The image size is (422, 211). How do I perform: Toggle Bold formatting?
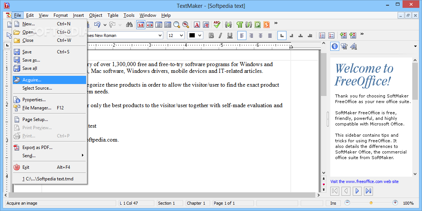[211, 35]
